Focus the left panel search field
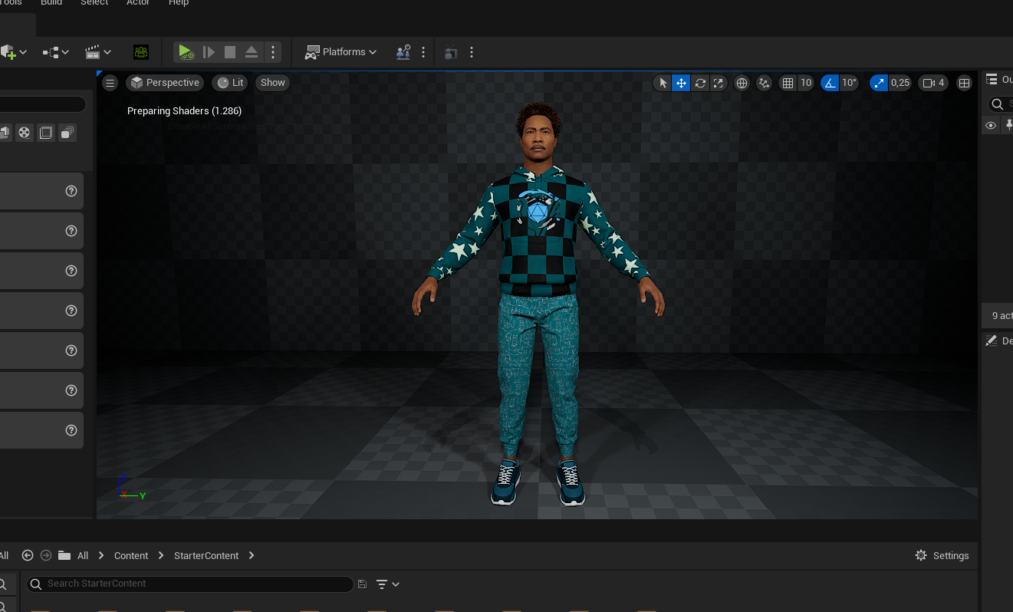The height and width of the screenshot is (612, 1013). pyautogui.click(x=43, y=104)
